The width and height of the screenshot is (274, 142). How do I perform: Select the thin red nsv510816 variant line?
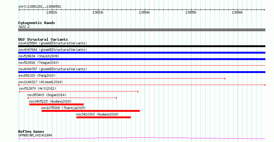click(x=142, y=66)
